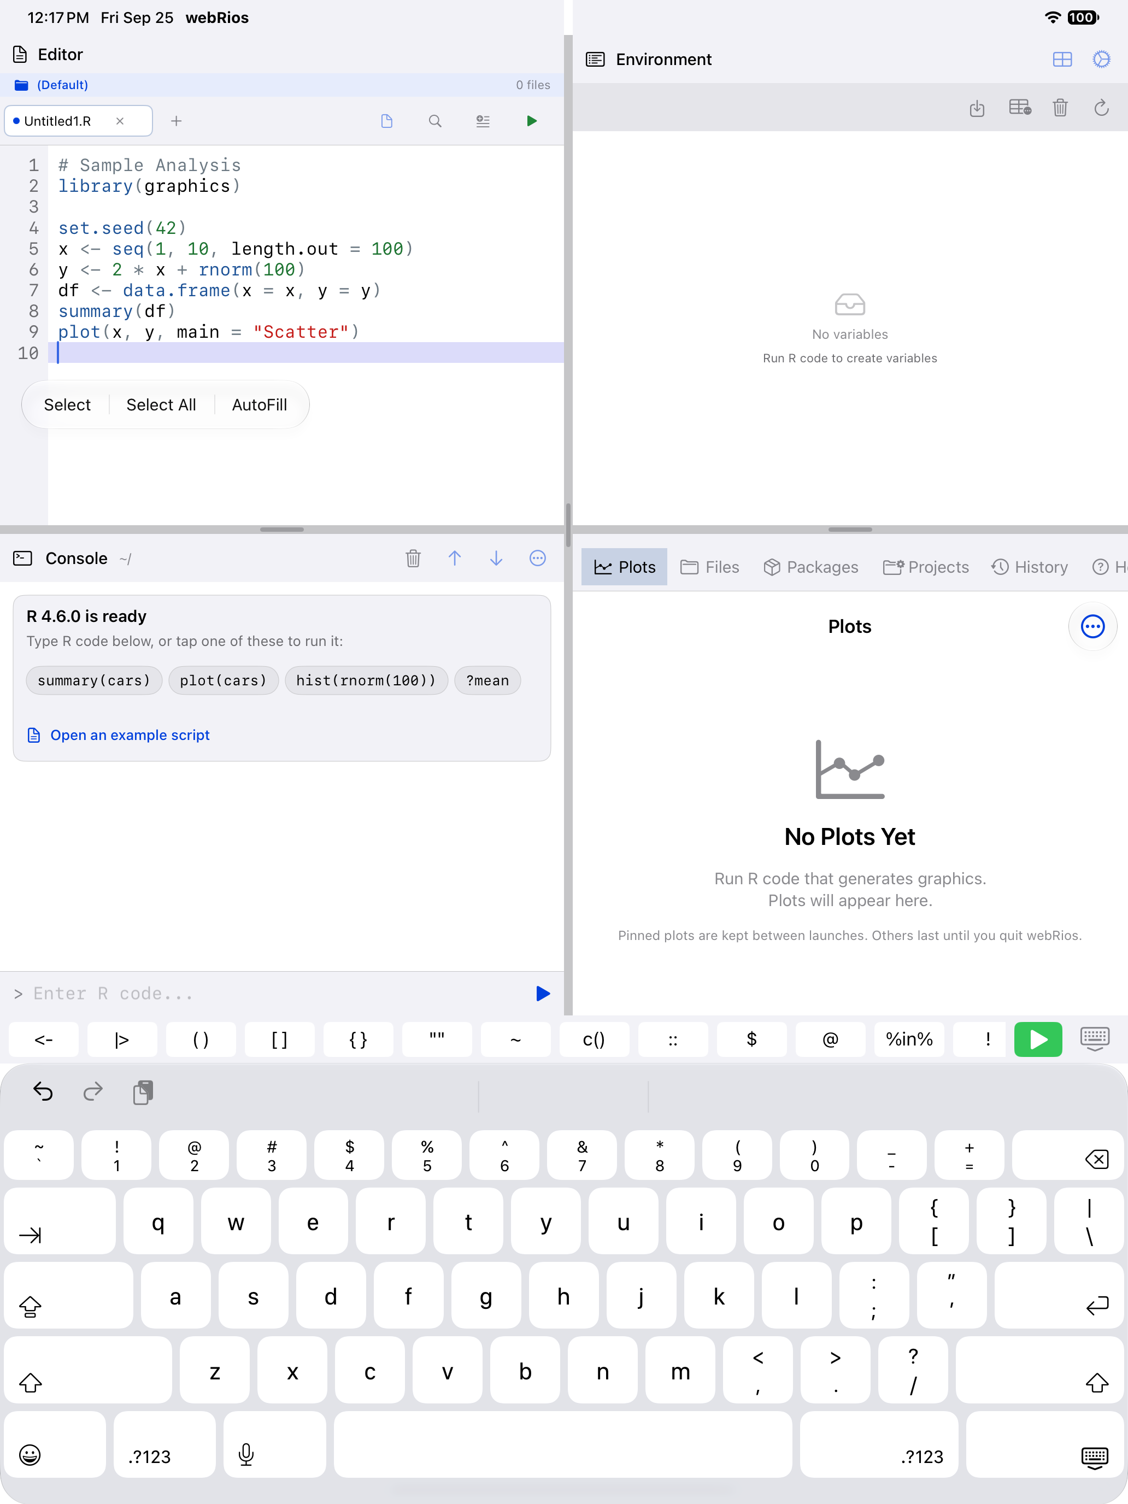Switch to the Packages tab
The width and height of the screenshot is (1128, 1504).
click(x=810, y=567)
